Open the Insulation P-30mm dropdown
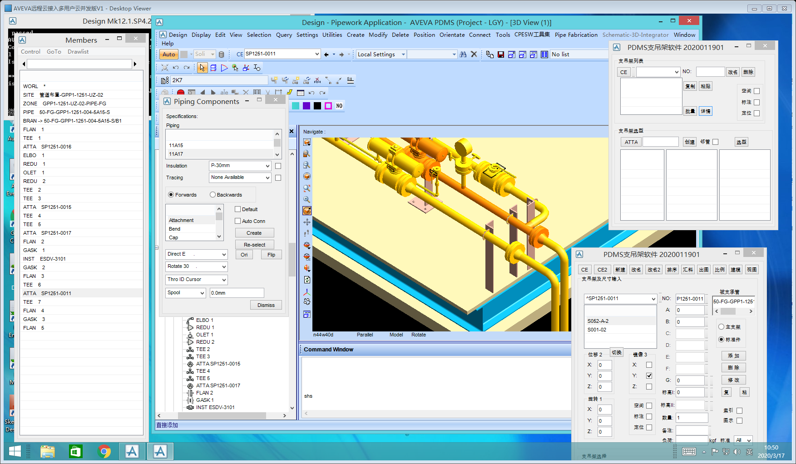The image size is (796, 464). [267, 166]
